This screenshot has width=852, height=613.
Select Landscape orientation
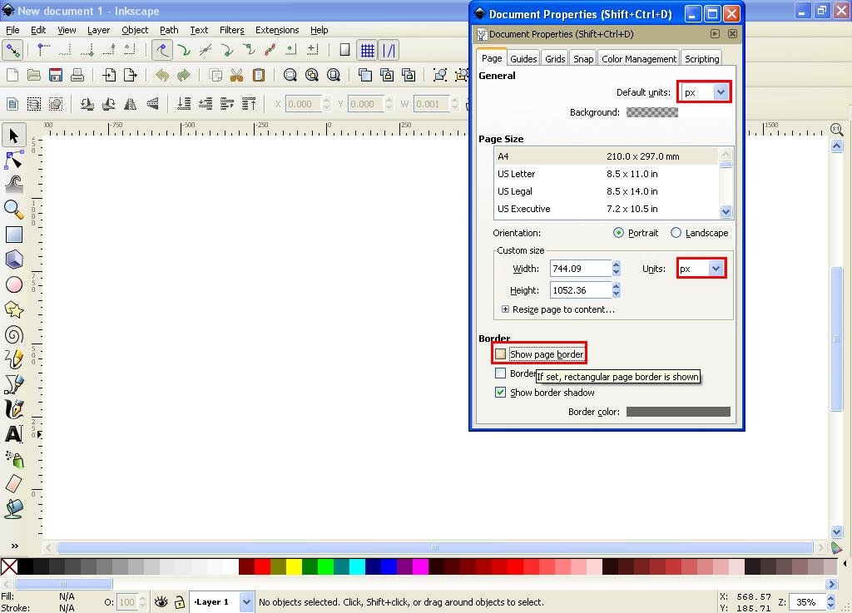point(676,233)
